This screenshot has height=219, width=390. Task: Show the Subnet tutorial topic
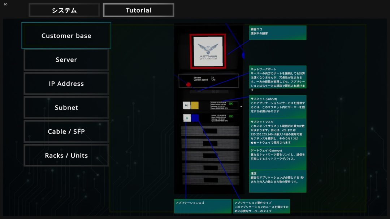tap(66, 108)
